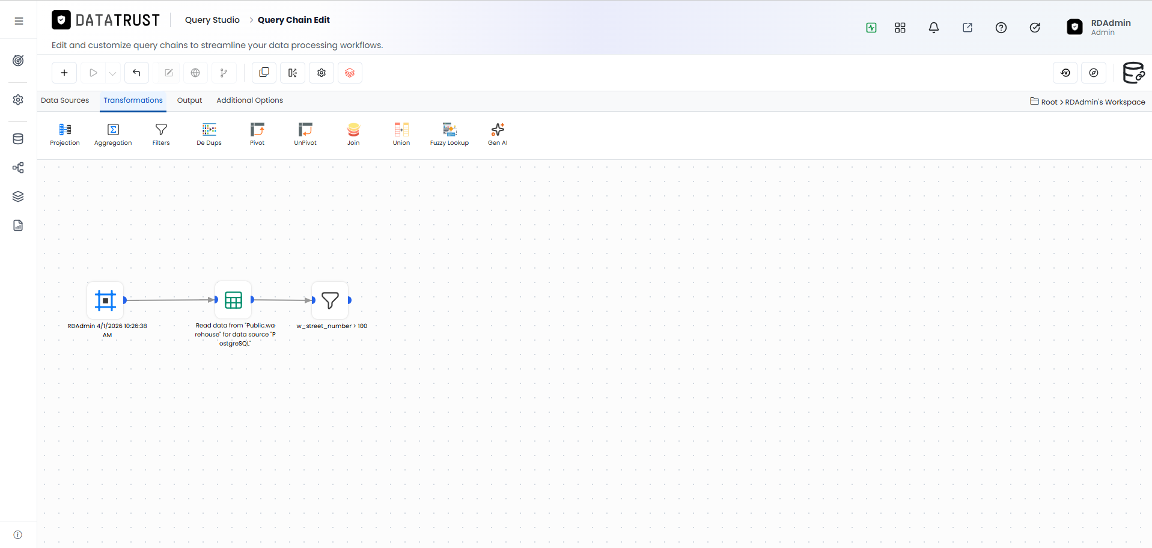Select the Pivot transformation

[x=257, y=134]
